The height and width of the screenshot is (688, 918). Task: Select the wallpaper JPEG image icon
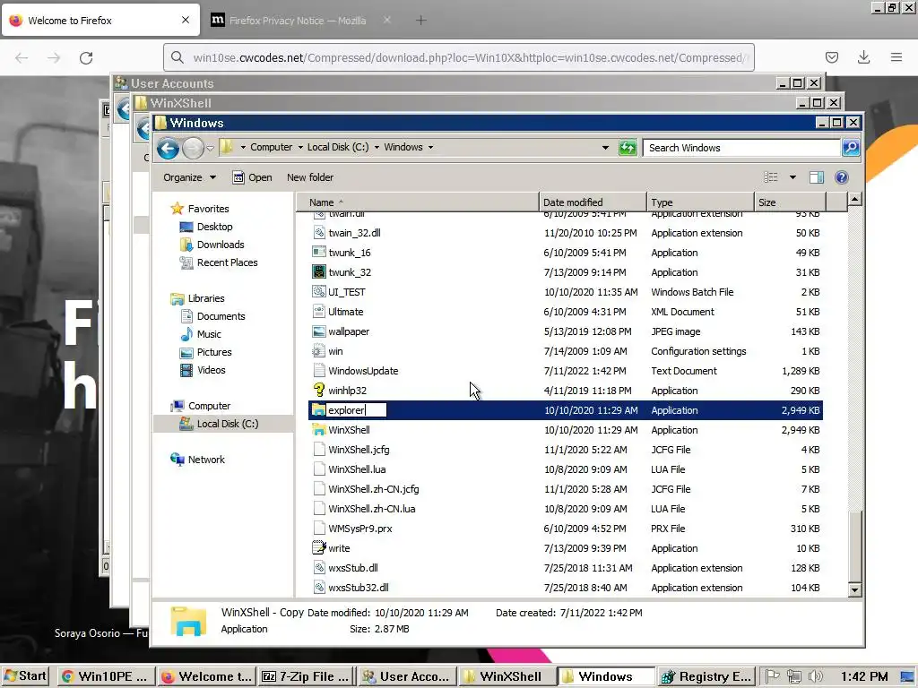(x=318, y=331)
